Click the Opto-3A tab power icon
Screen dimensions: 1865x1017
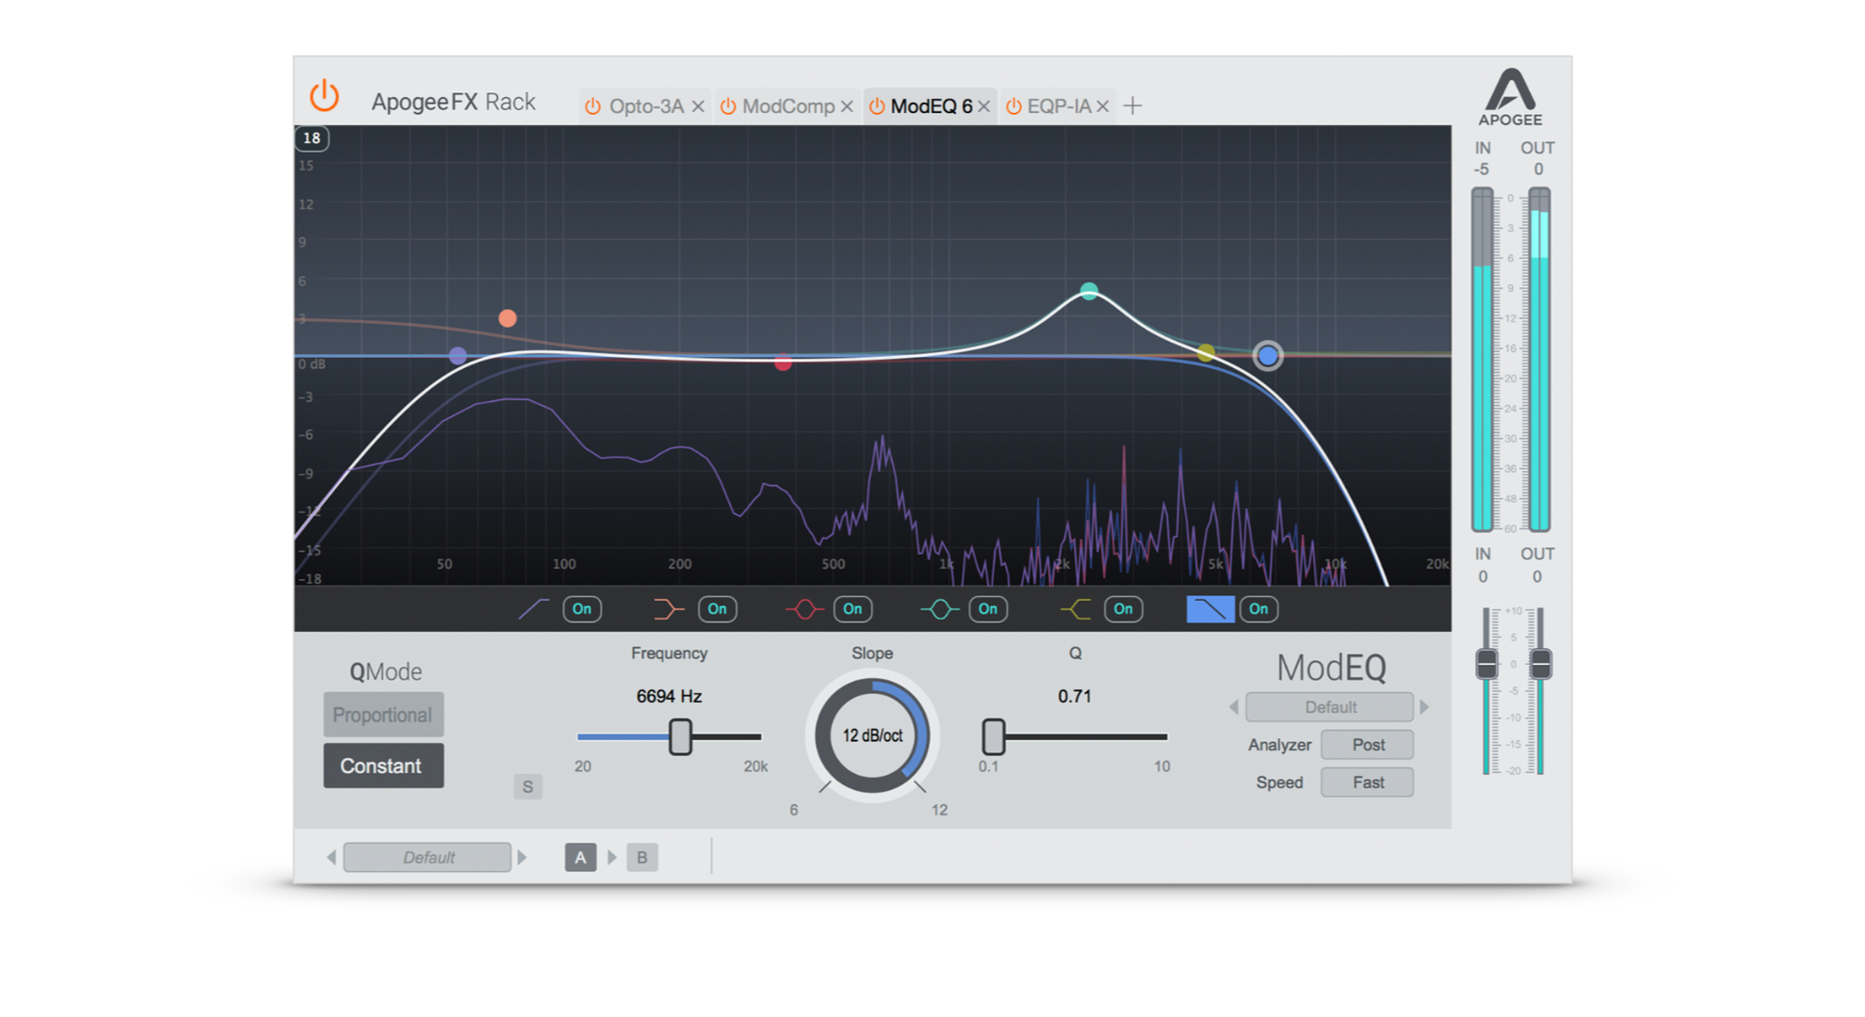click(x=592, y=106)
